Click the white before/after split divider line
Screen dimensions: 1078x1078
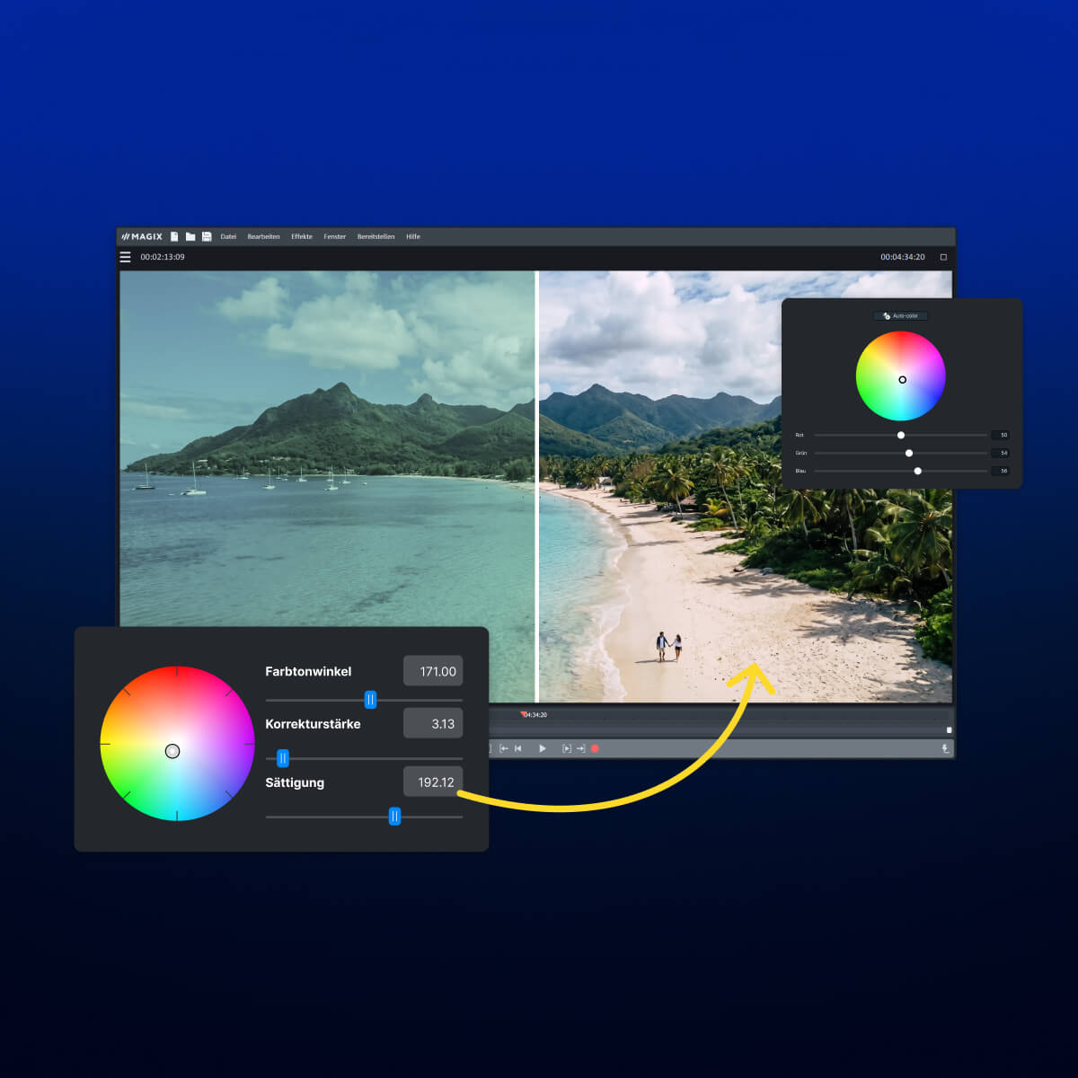coord(537,486)
